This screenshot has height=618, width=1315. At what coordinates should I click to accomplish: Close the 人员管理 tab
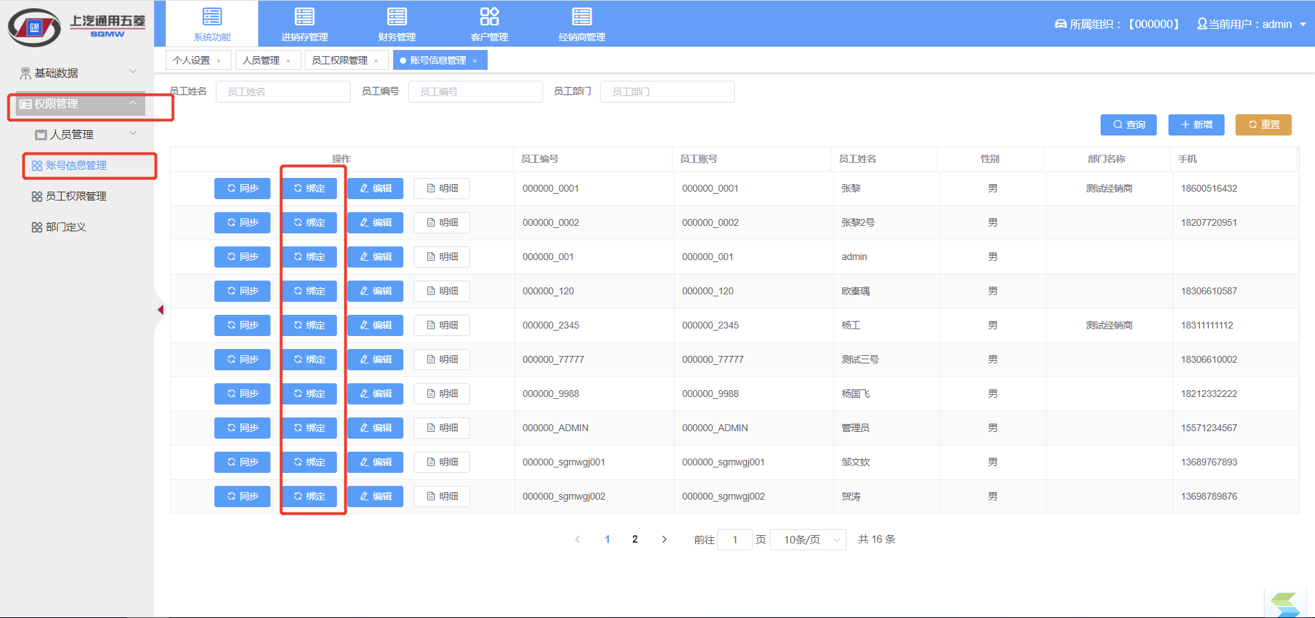click(288, 61)
